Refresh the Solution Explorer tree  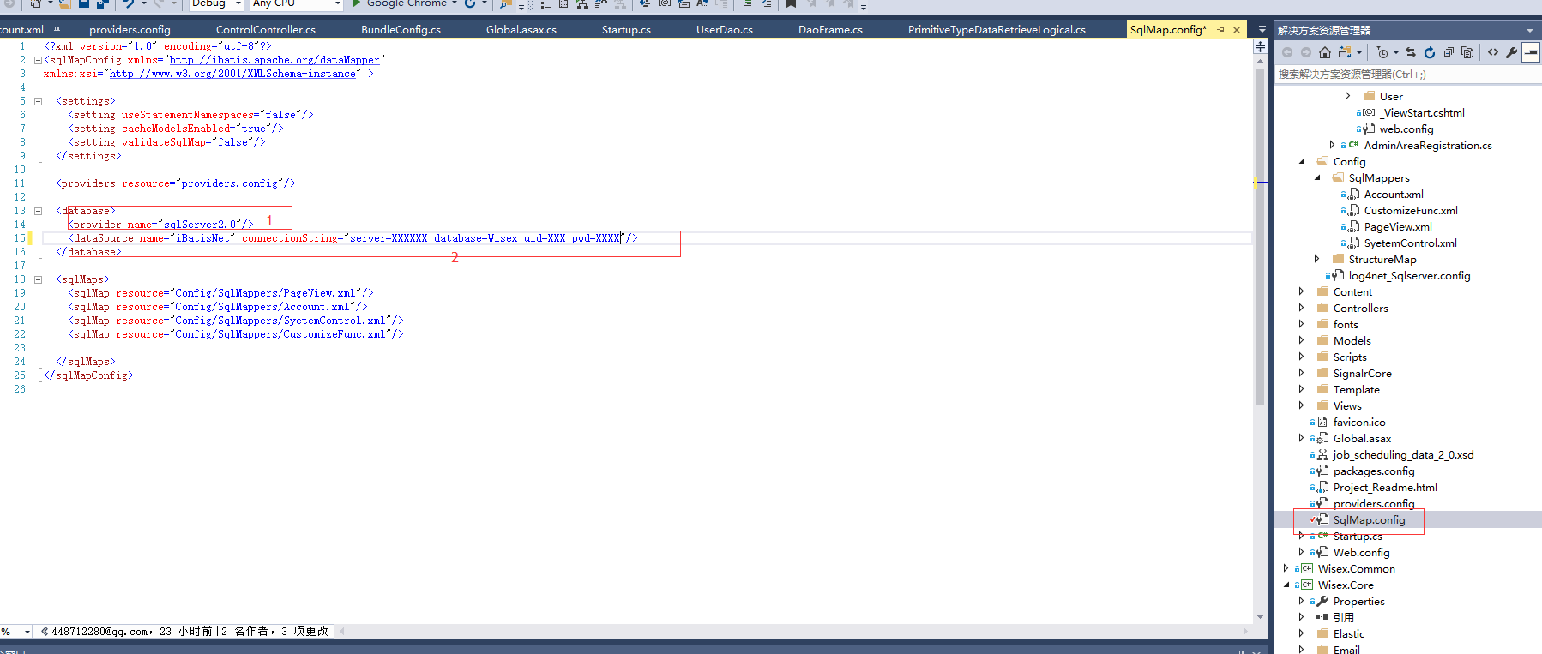tap(1430, 52)
